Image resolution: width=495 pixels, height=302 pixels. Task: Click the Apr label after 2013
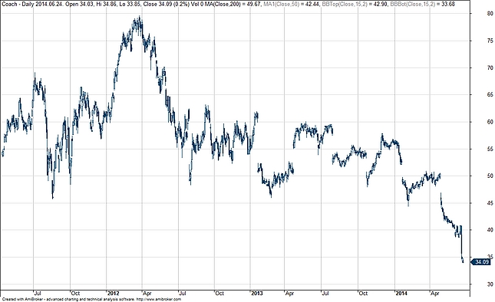[289, 293]
